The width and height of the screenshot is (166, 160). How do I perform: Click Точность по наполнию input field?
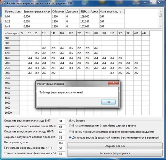[61, 154]
